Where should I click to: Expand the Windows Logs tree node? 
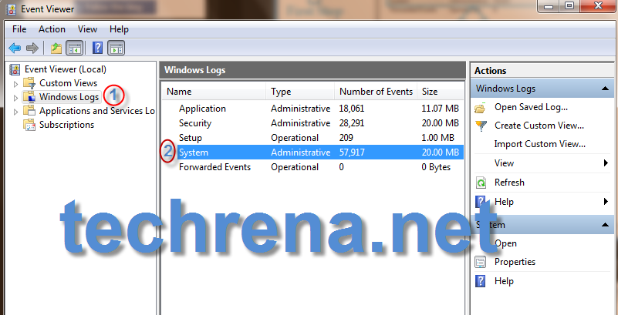(x=15, y=98)
